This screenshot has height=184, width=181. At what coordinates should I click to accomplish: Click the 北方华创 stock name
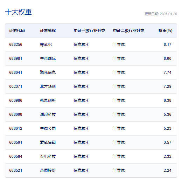click(48, 86)
